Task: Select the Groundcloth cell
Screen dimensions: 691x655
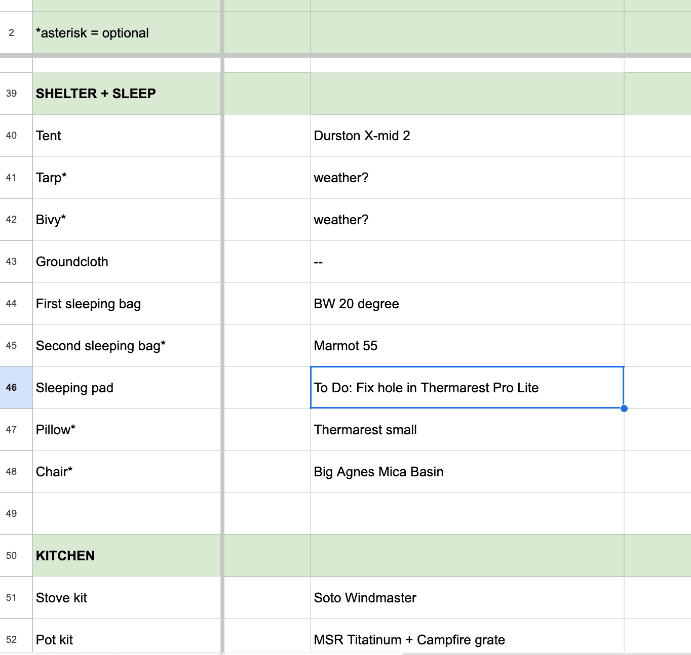Action: click(x=127, y=262)
